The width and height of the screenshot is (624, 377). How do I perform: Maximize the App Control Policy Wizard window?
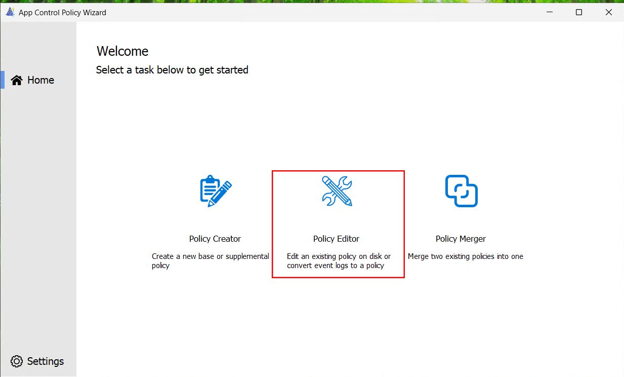[x=579, y=12]
